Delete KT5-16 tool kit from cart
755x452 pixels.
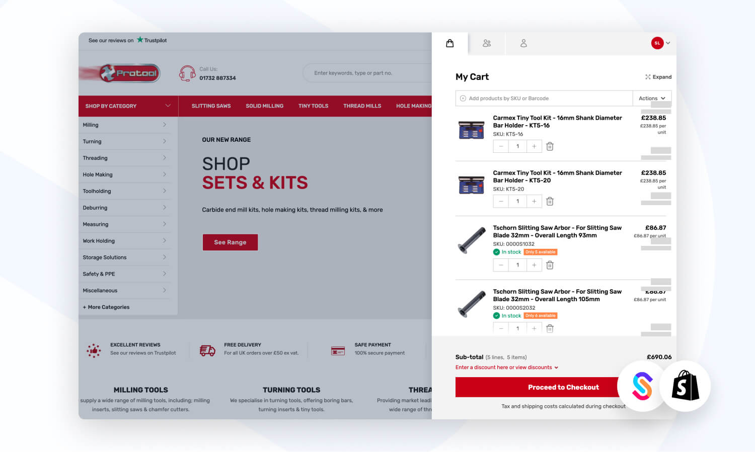(x=550, y=146)
